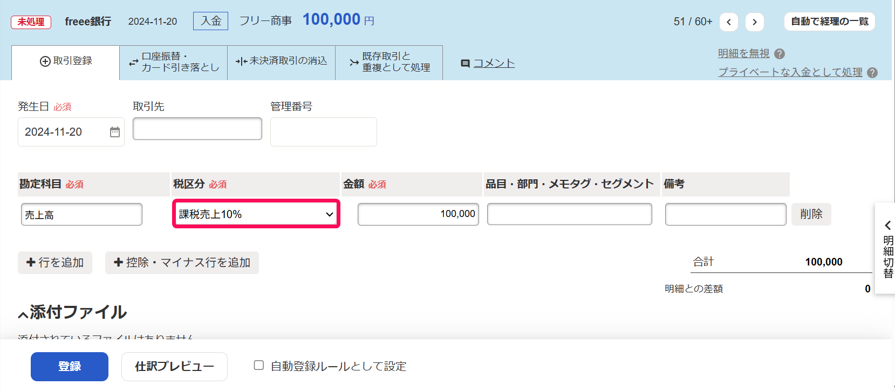Click プライベートな入金として処理 link
Screen dimensions: 895x392
790,72
